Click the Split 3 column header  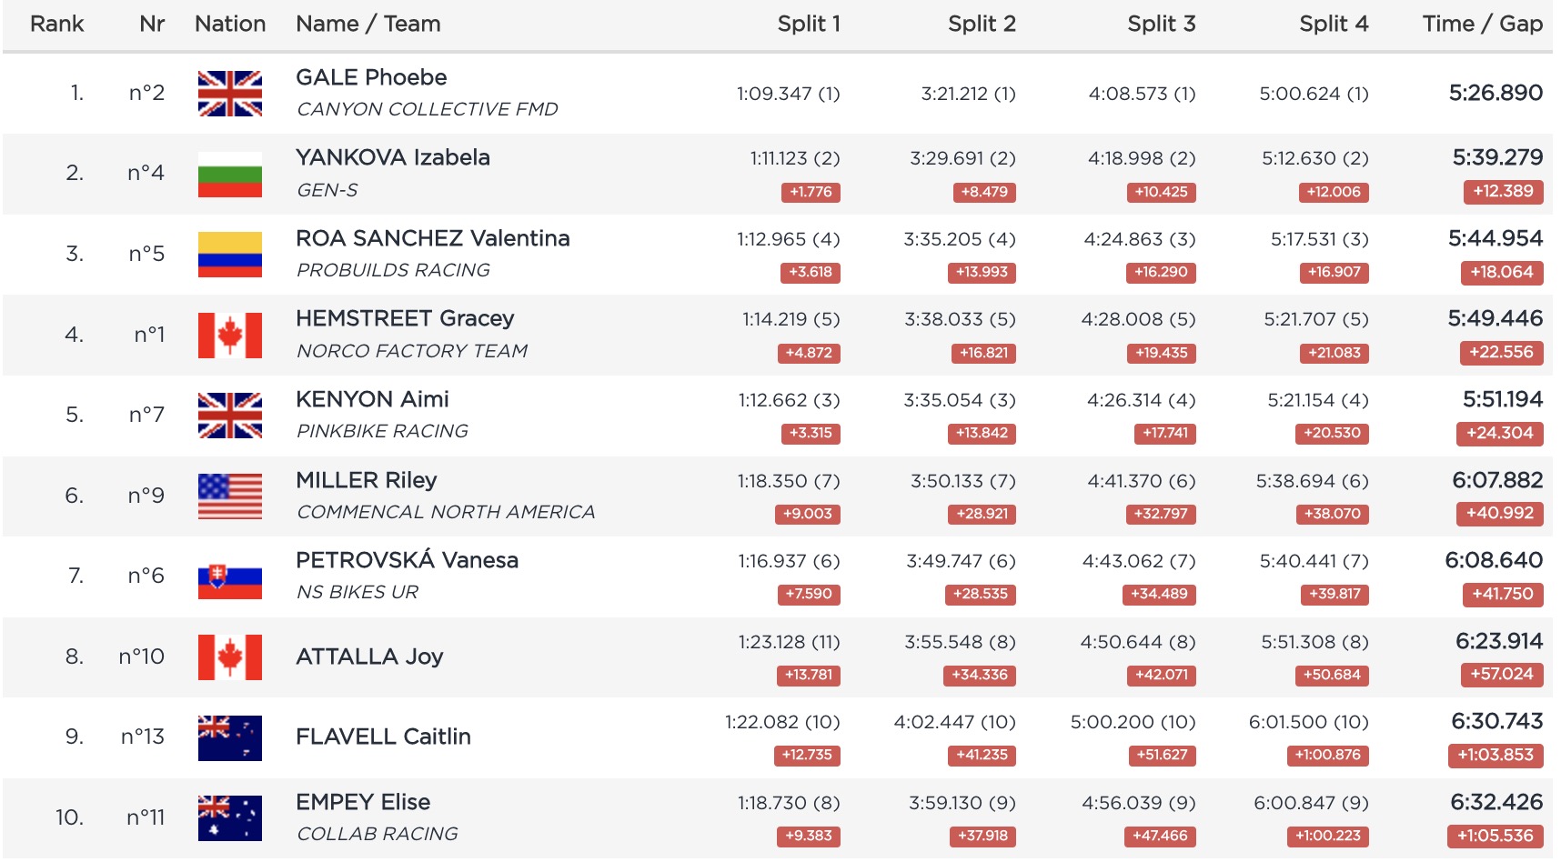(1161, 24)
